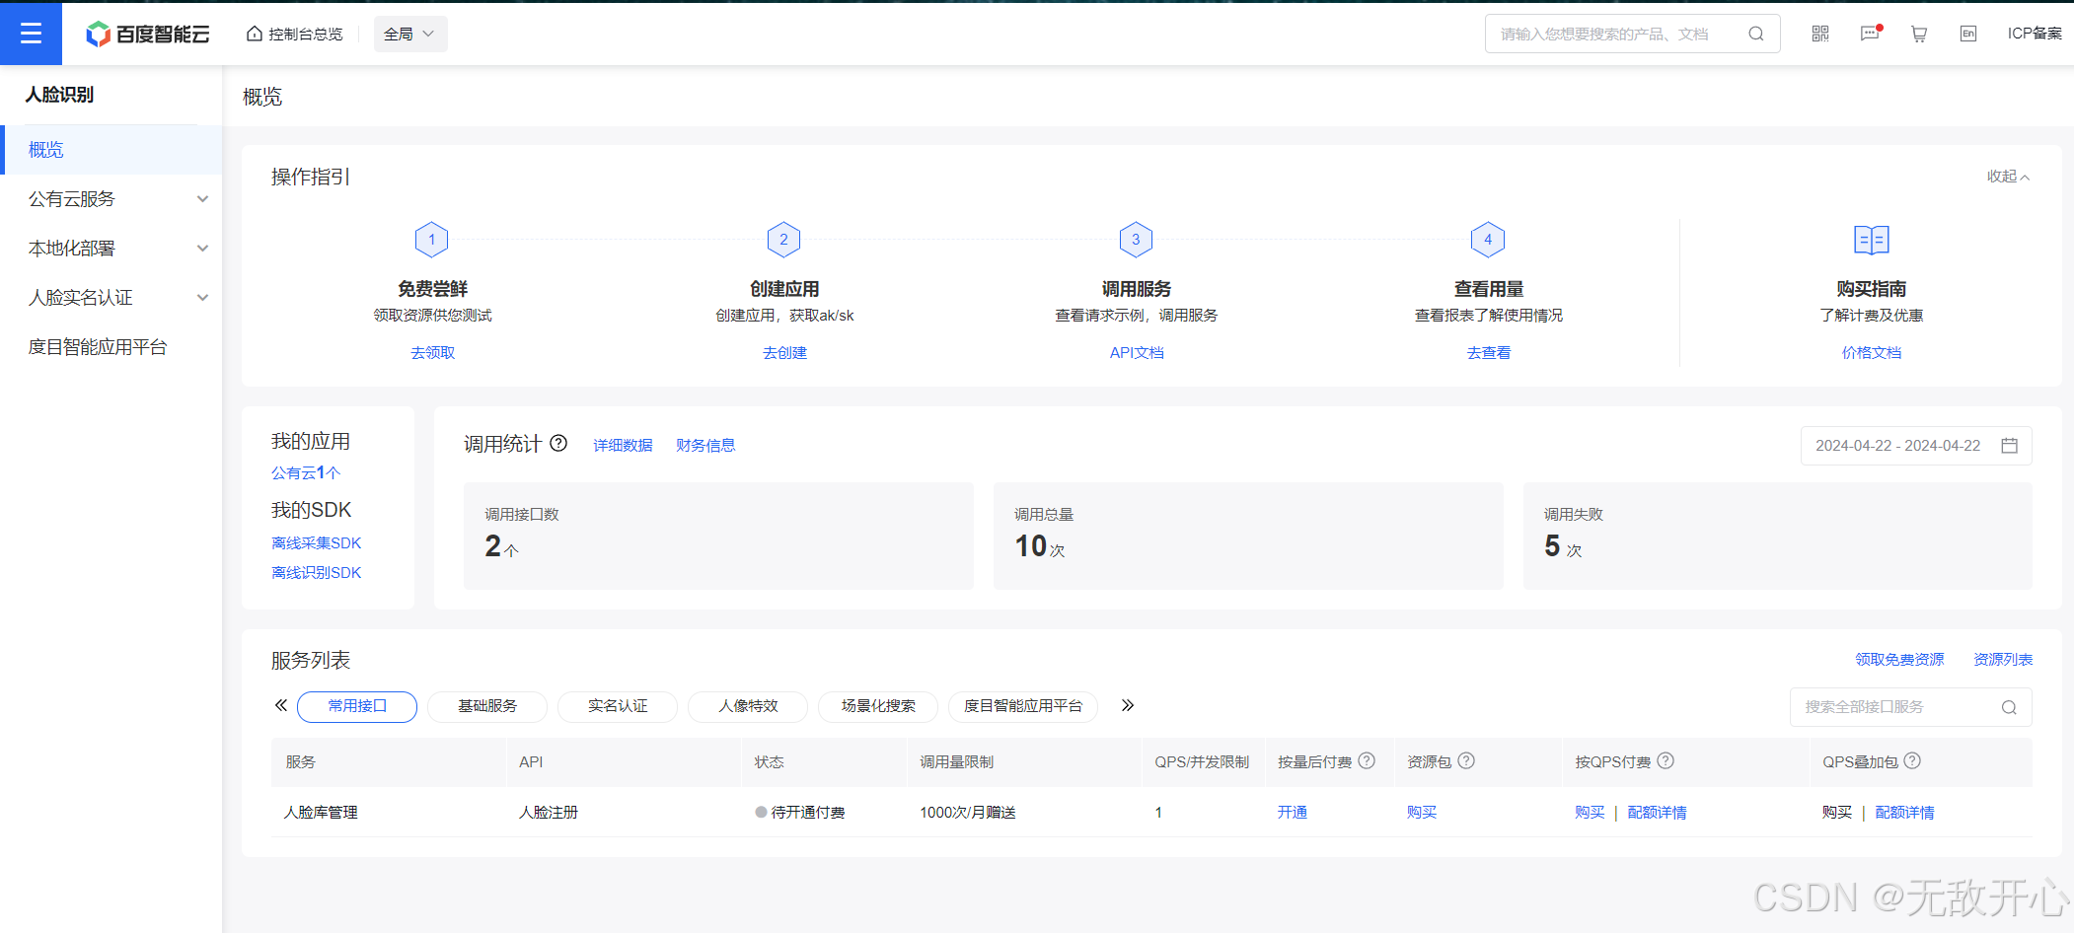This screenshot has height=933, width=2074.
Task: Switch language with the En icon
Action: point(1968,35)
